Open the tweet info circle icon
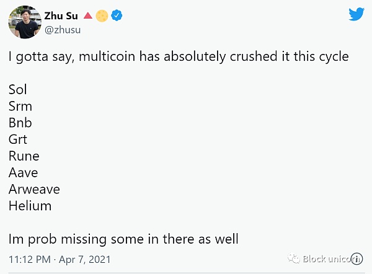The height and width of the screenshot is (274, 372). (356, 258)
